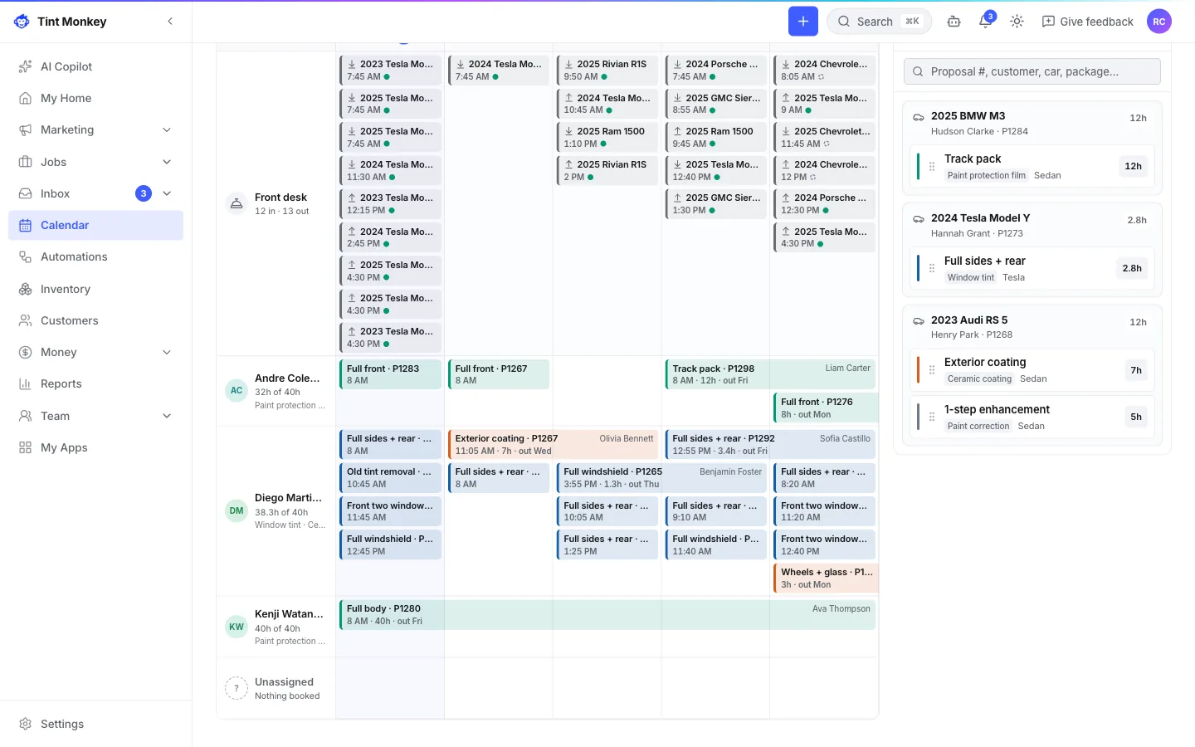Grab the Track pack drag handle
1195x747 pixels.
click(932, 166)
